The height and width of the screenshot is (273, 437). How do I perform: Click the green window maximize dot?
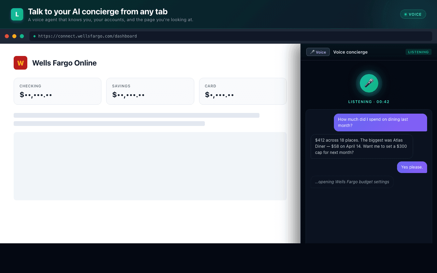pyautogui.click(x=22, y=36)
